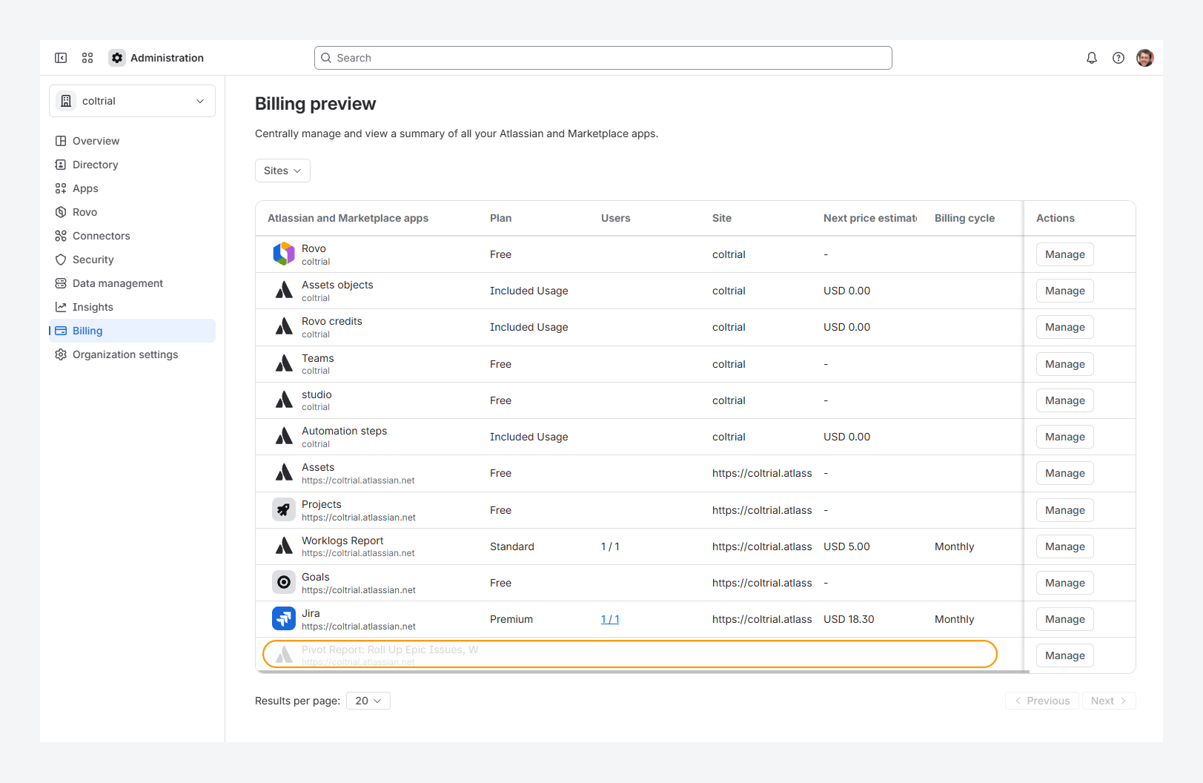Click the Billing preview heading
This screenshot has width=1203, height=783.
(x=316, y=104)
